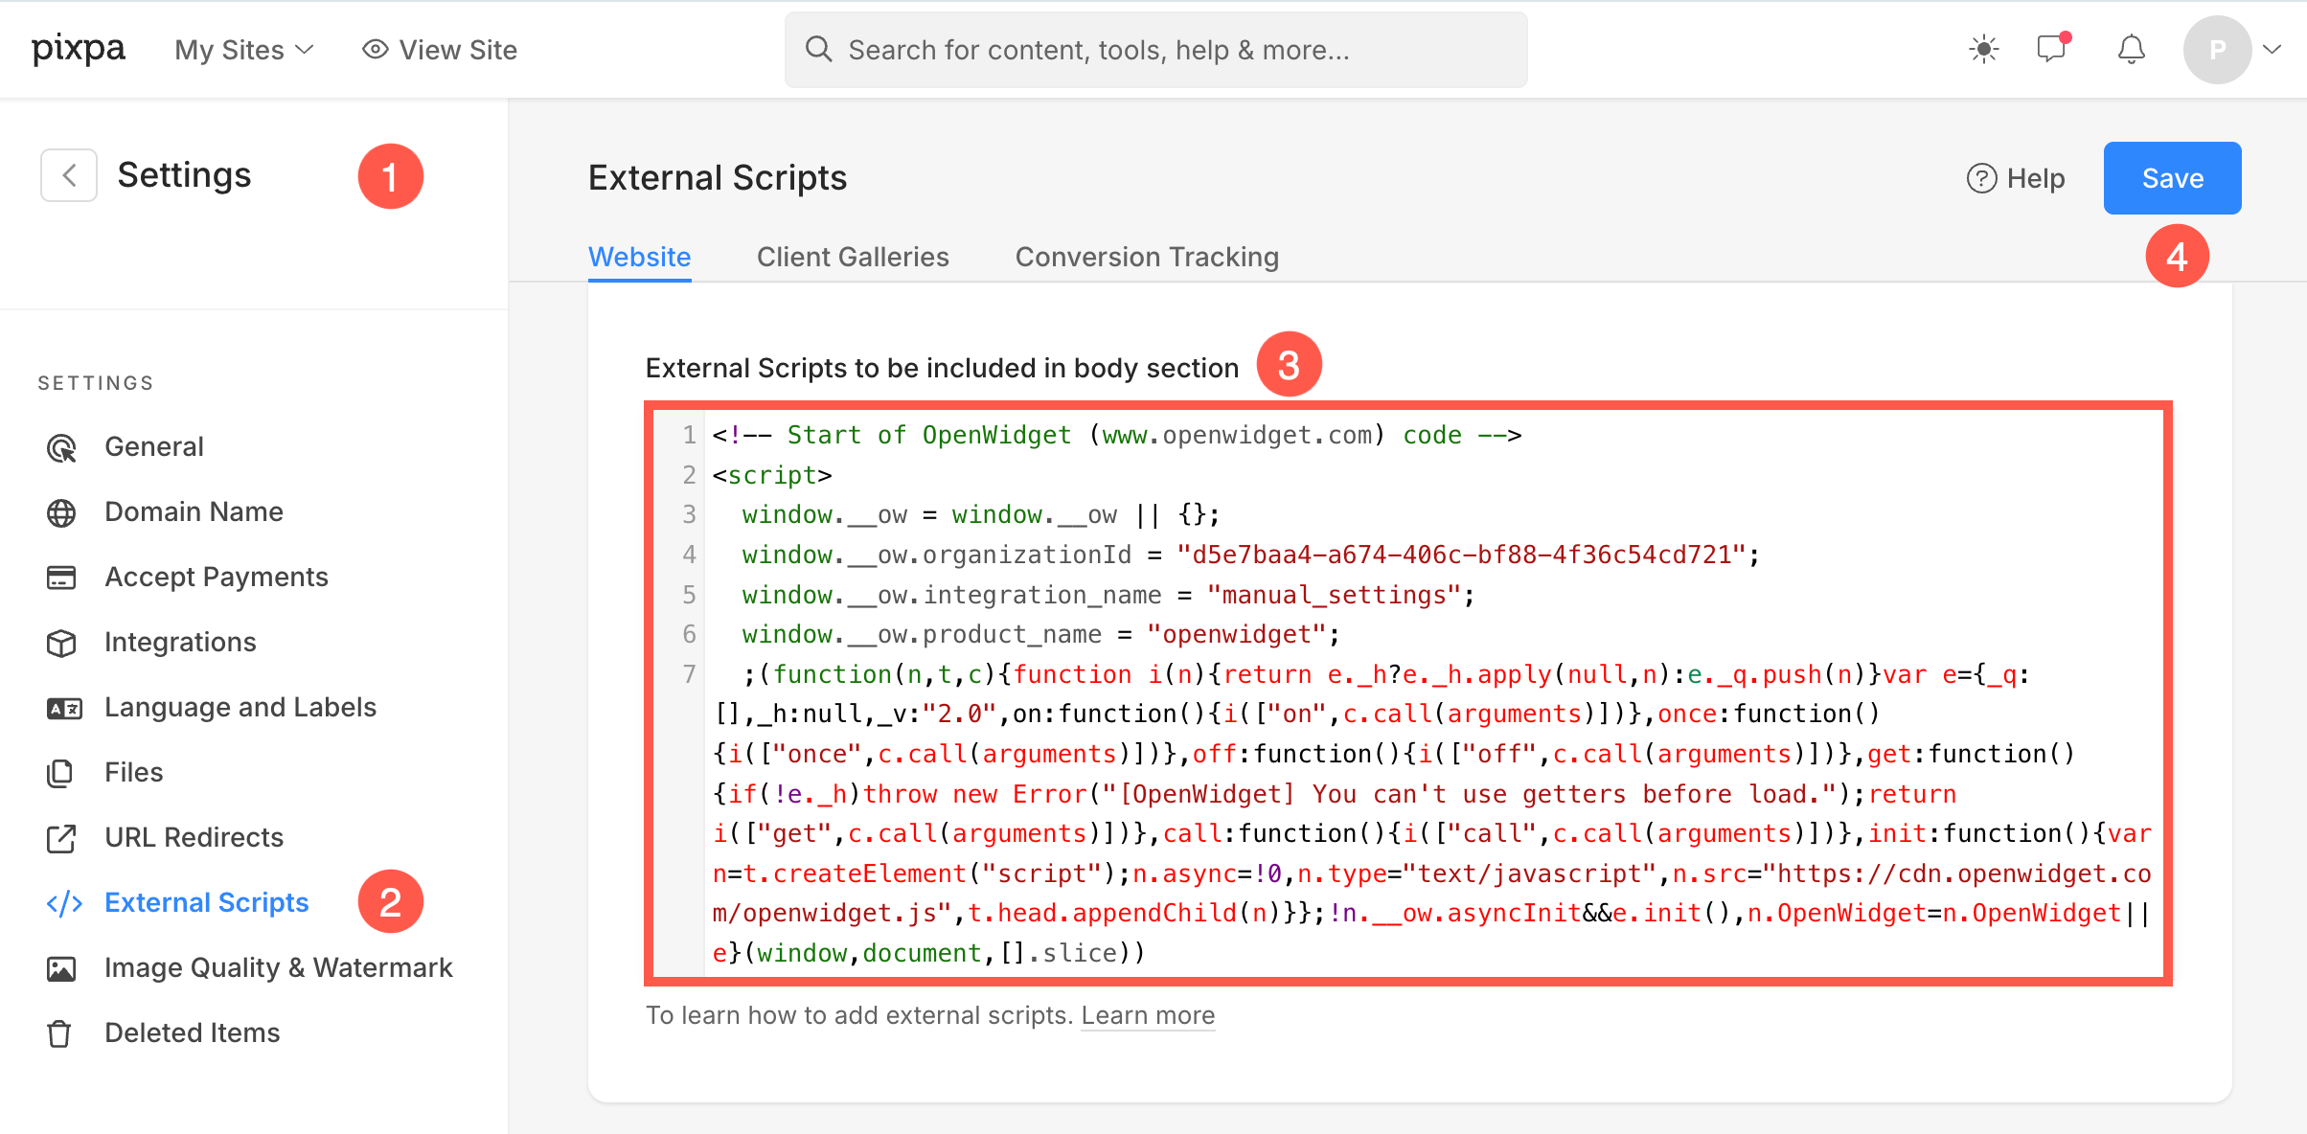Click code line with organizationId value
This screenshot has width=2307, height=1134.
1250,555
